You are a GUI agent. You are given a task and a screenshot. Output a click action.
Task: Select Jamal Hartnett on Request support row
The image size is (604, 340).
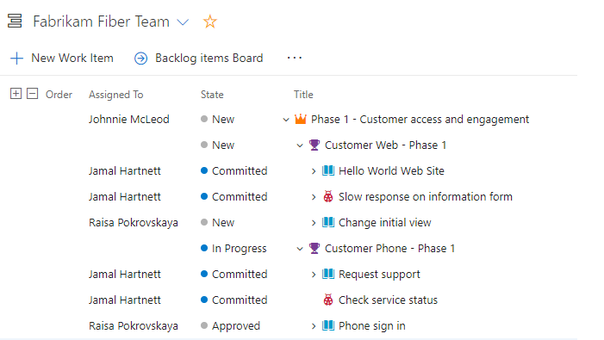[x=125, y=275]
